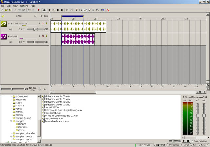Open Vol dropdown on 'Kick it in 01' track
The image size is (210, 147).
tap(24, 42)
